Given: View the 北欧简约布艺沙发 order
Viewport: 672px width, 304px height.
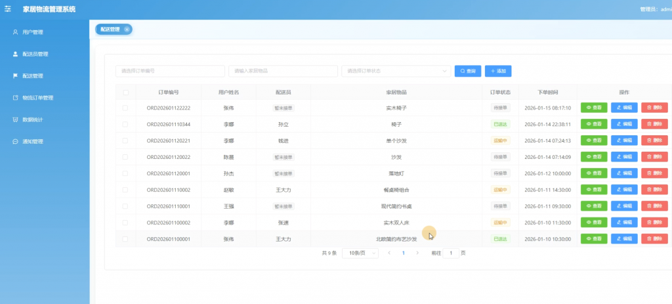Looking at the screenshot, I should (x=594, y=238).
